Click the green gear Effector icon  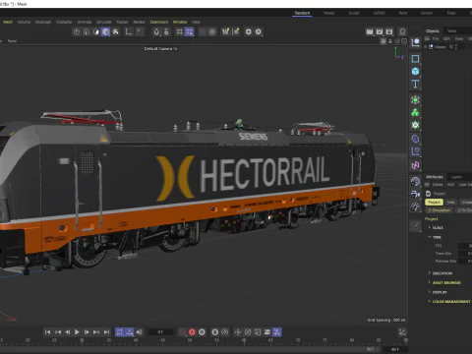click(415, 125)
